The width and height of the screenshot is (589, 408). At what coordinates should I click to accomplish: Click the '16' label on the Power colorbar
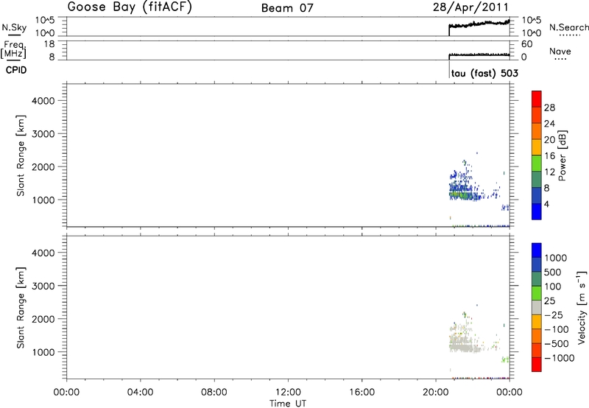(549, 156)
